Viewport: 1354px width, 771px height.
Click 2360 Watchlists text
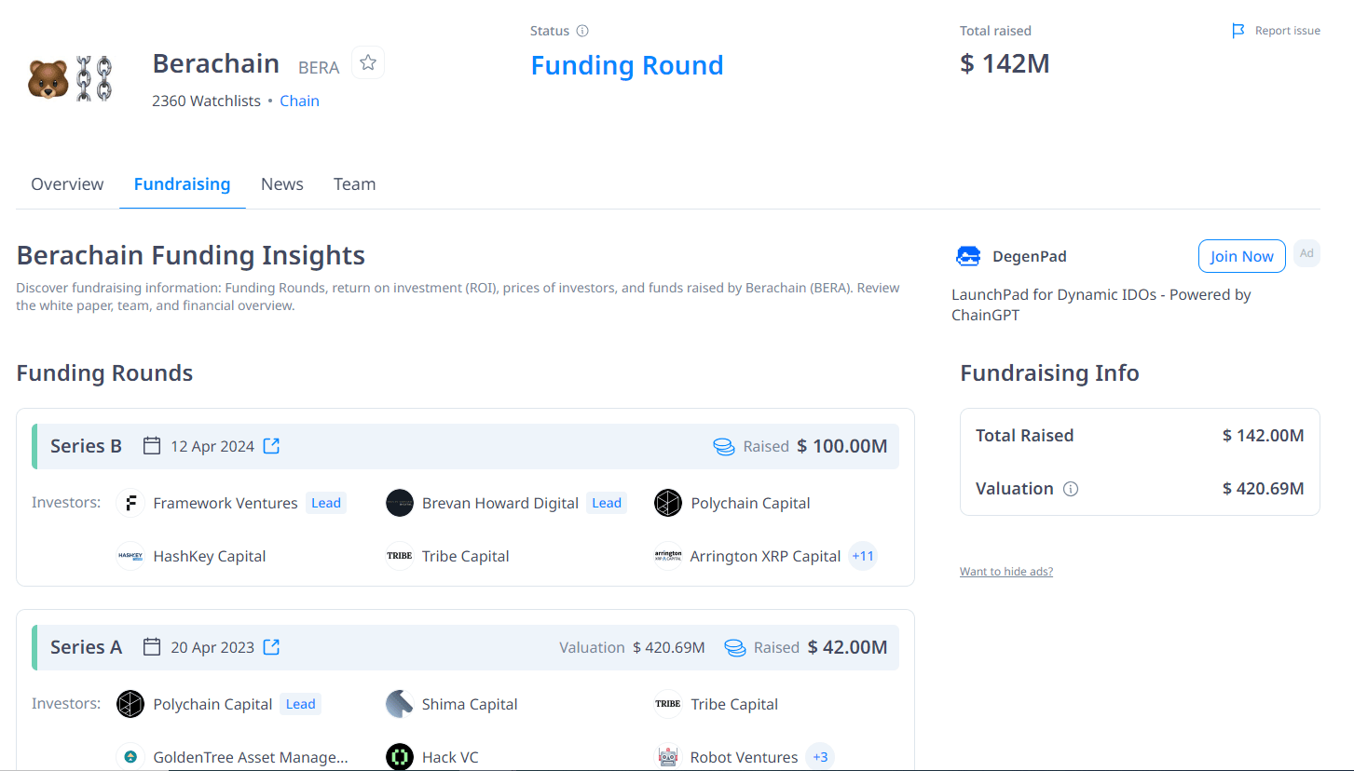206,101
